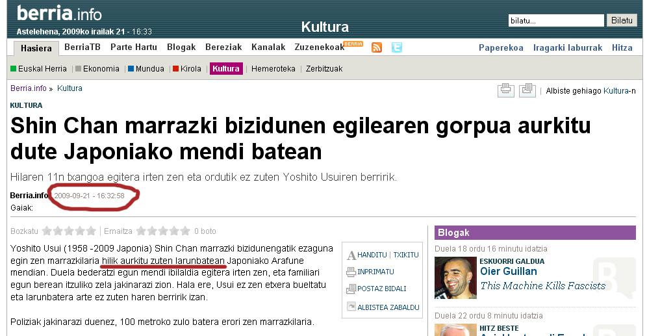Go to Euskal Herria section
The width and height of the screenshot is (647, 336).
click(42, 69)
